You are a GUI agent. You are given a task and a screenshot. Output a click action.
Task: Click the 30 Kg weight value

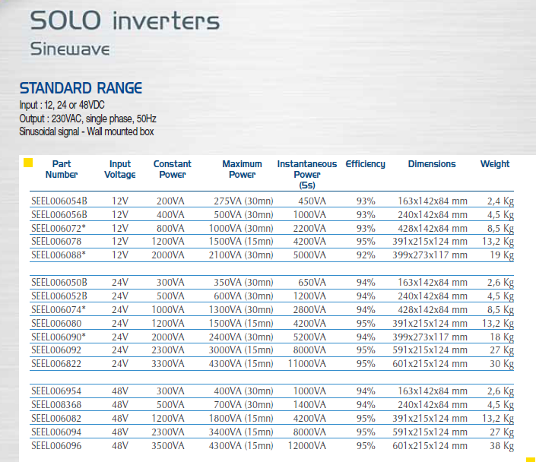pos(502,364)
